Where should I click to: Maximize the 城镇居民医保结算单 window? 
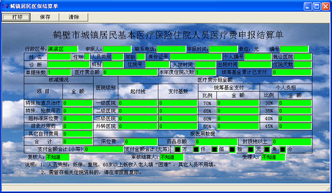tap(317, 6)
